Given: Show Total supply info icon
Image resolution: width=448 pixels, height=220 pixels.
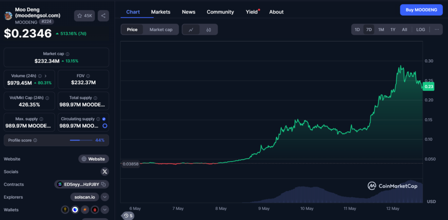Looking at the screenshot, I should (95, 98).
